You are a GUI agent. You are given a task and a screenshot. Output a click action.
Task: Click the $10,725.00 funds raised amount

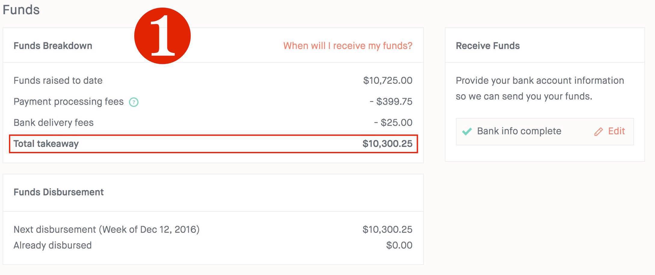coord(388,81)
